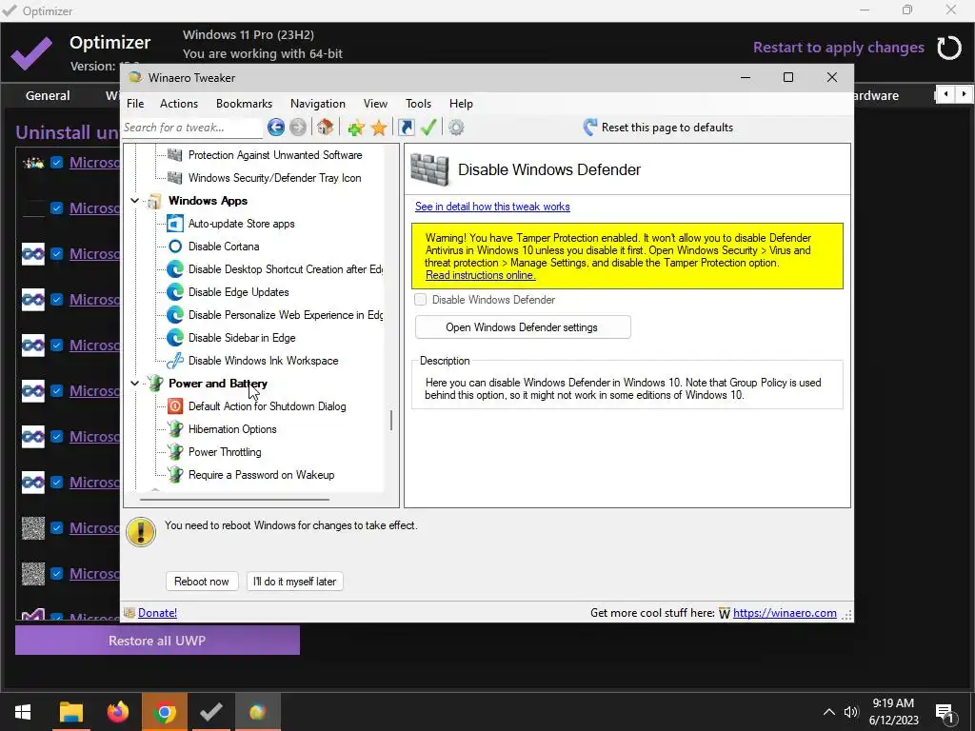The height and width of the screenshot is (731, 975).
Task: Visit the winaero.com link
Action: point(785,613)
